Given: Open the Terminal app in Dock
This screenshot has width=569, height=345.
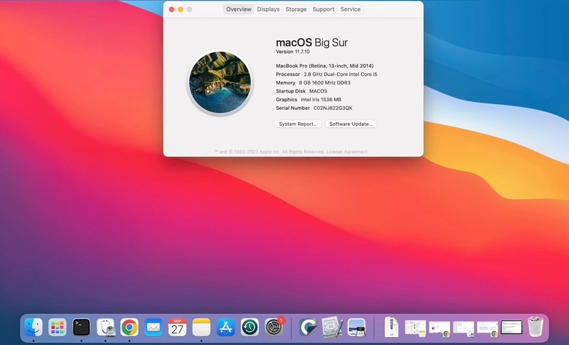Looking at the screenshot, I should pos(81,328).
